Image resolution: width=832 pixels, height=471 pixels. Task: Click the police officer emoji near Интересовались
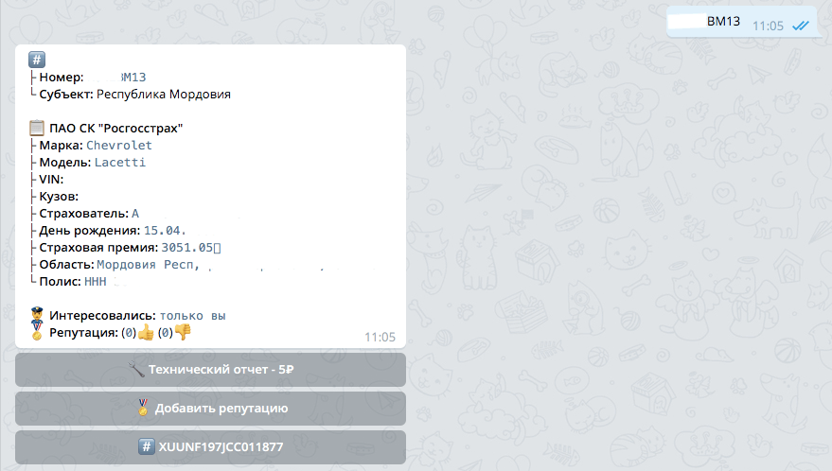(37, 315)
